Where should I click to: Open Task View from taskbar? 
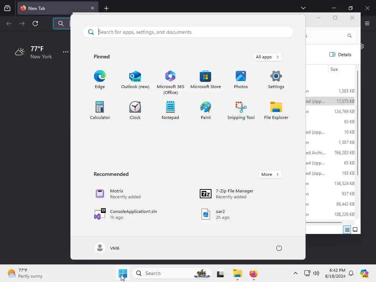220,274
